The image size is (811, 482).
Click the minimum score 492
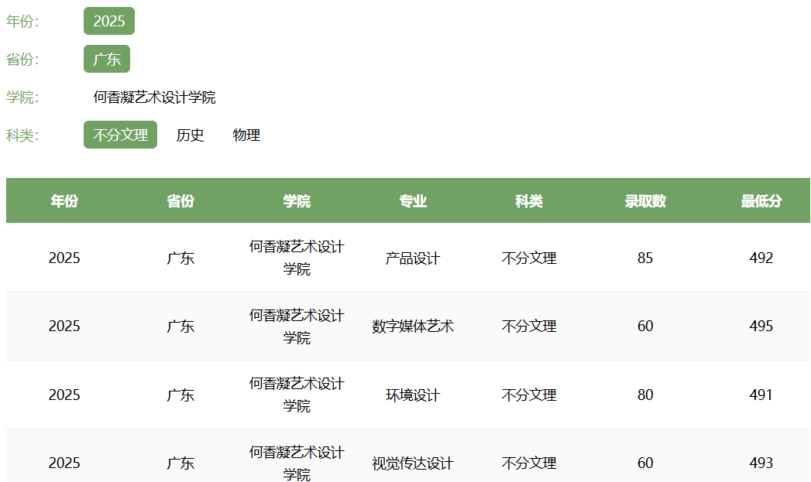click(761, 258)
